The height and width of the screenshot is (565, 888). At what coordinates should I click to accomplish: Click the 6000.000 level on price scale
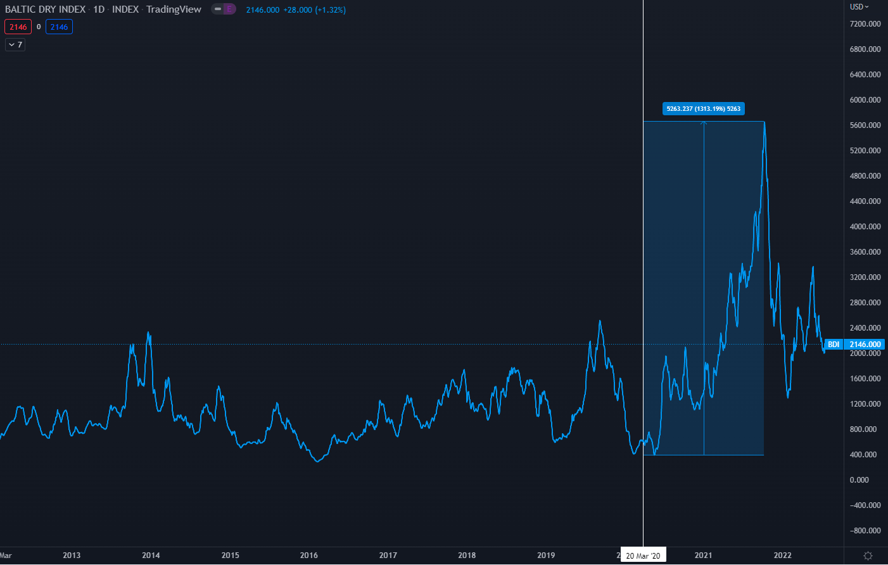point(865,100)
